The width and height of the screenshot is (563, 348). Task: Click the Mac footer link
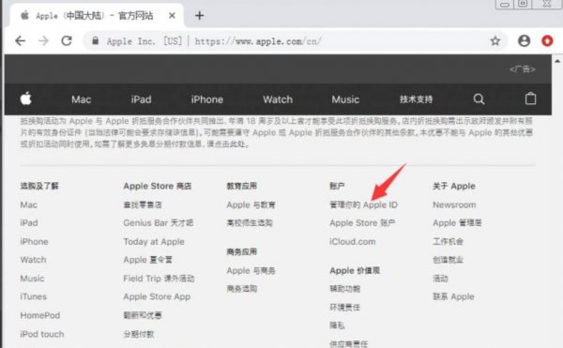pyautogui.click(x=29, y=204)
